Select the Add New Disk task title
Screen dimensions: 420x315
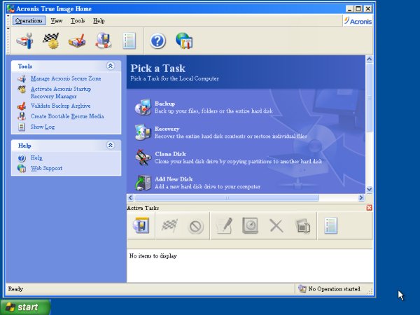pyautogui.click(x=174, y=179)
